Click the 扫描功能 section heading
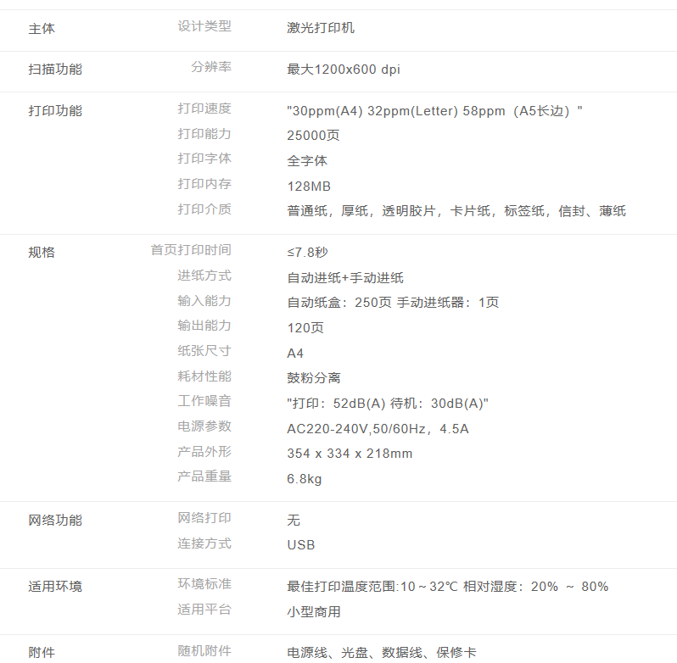This screenshot has width=677, height=663. [x=55, y=70]
